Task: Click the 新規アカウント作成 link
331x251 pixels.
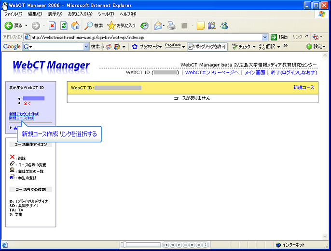Action: [x=24, y=114]
